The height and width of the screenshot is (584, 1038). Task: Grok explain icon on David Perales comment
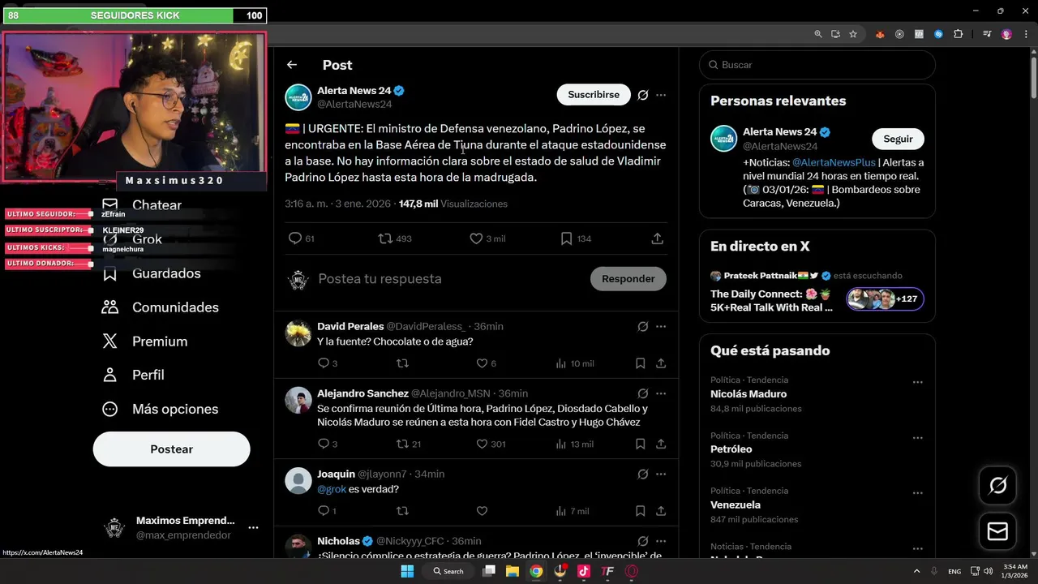[643, 326]
